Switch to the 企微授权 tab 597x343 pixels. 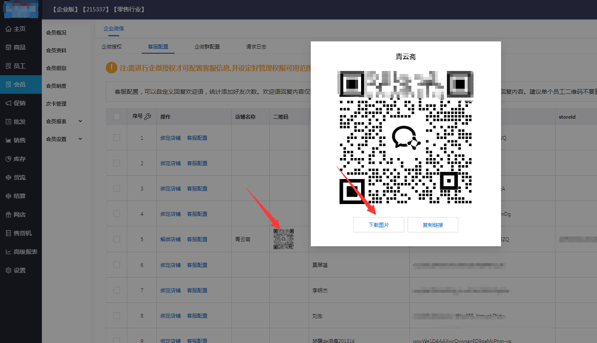(112, 47)
